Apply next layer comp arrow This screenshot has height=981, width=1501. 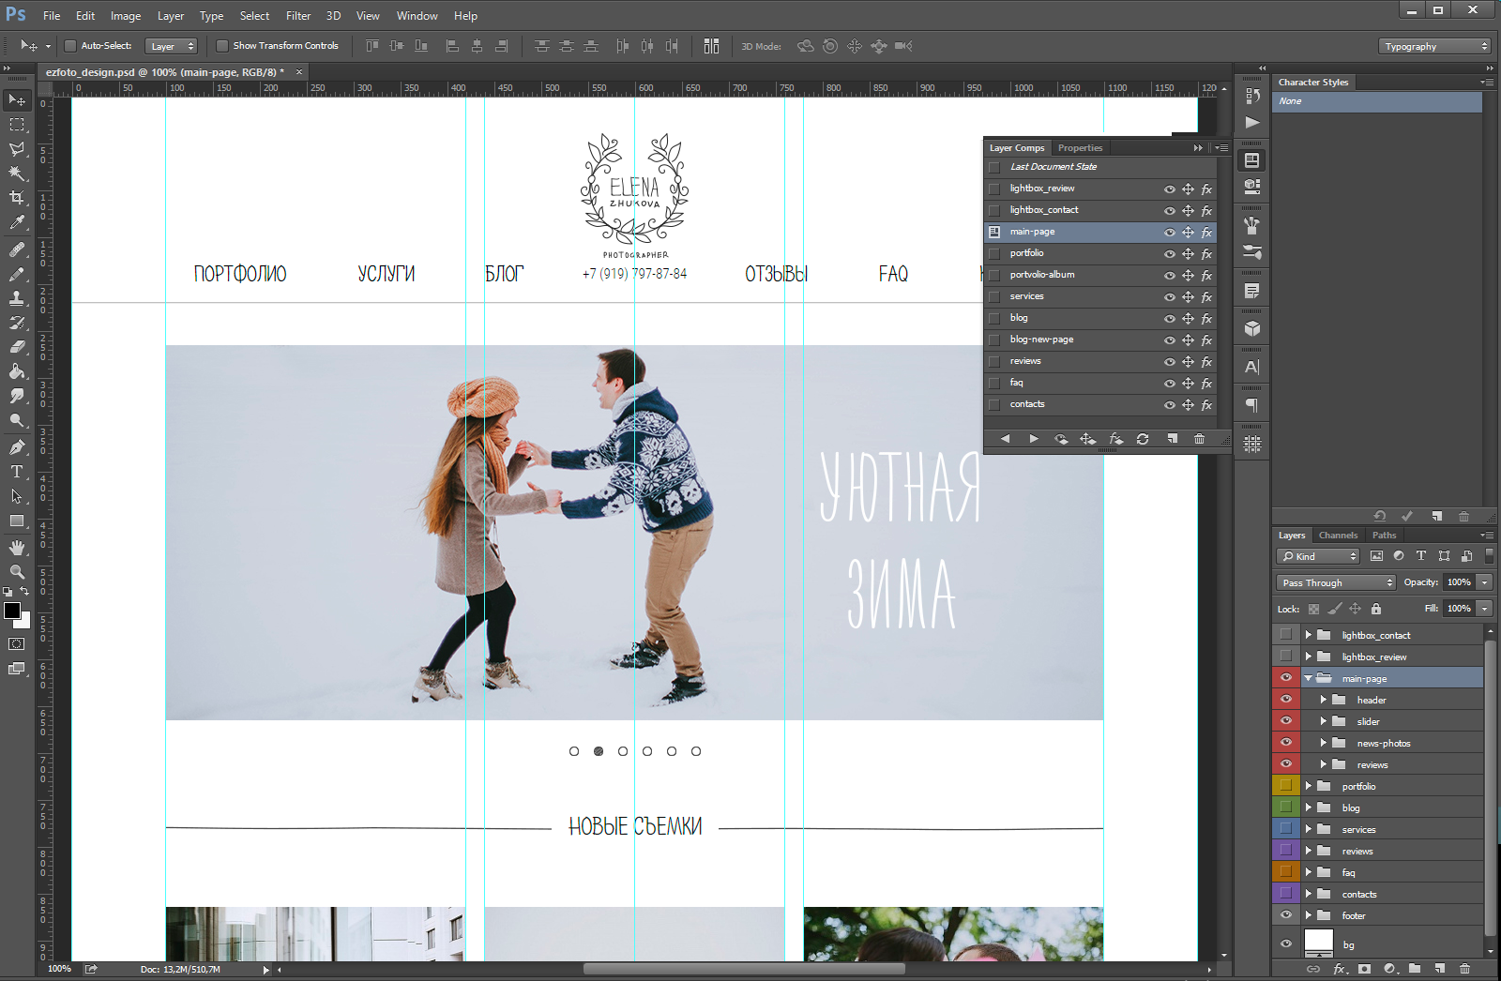click(x=1034, y=439)
